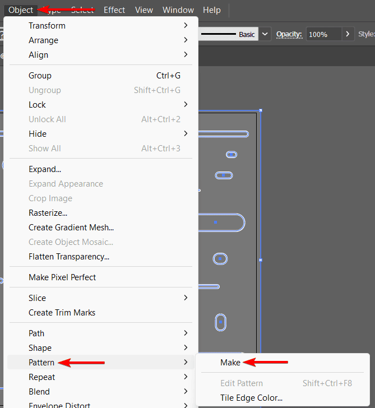Open the Object menu

(21, 10)
